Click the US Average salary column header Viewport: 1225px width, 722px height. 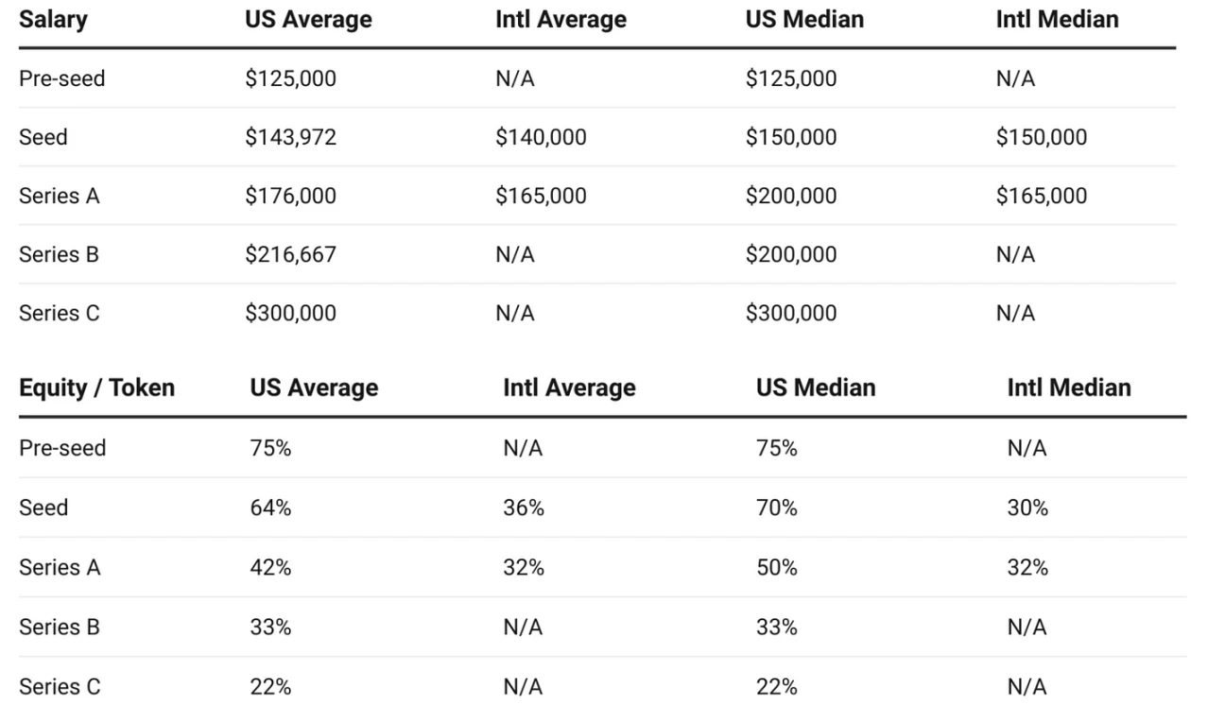(308, 20)
